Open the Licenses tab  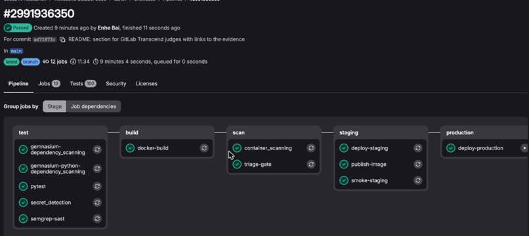tap(146, 84)
